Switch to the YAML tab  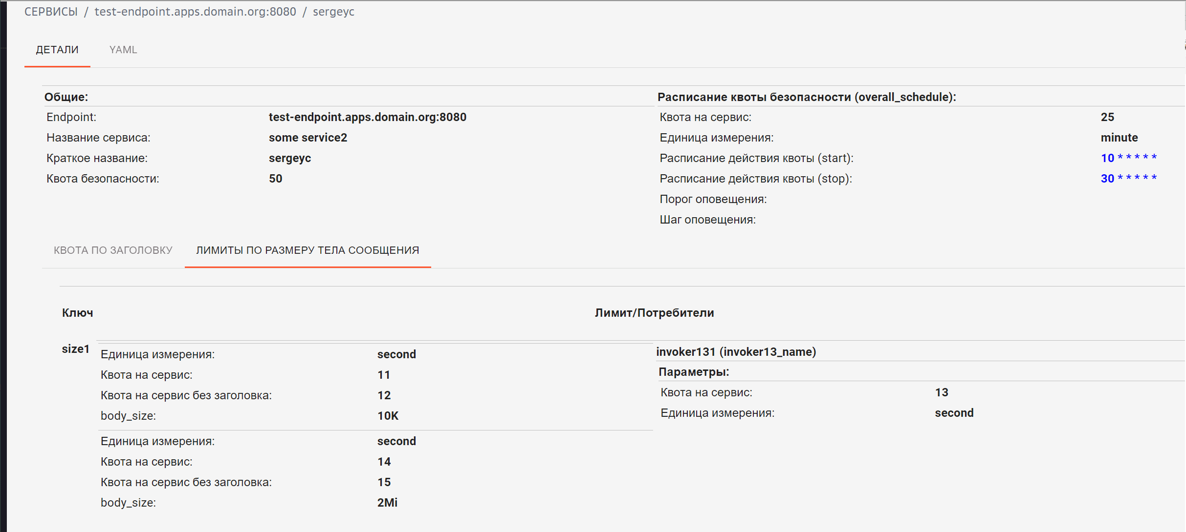pyautogui.click(x=123, y=50)
